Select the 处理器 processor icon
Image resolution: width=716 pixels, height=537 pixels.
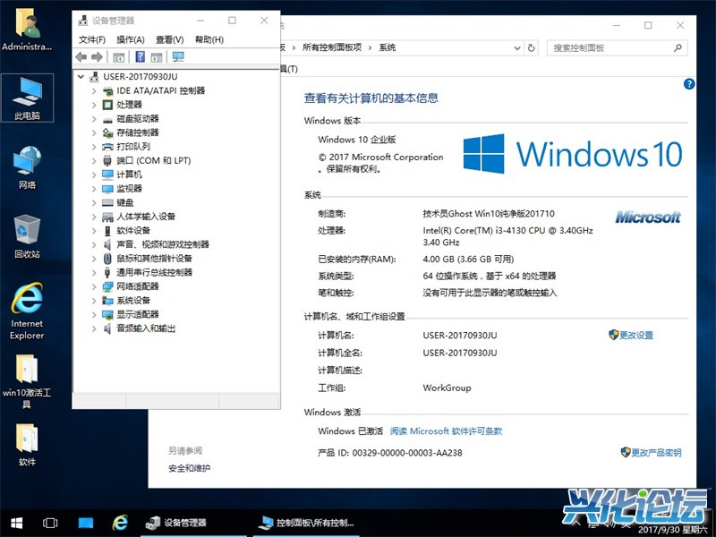pos(107,105)
